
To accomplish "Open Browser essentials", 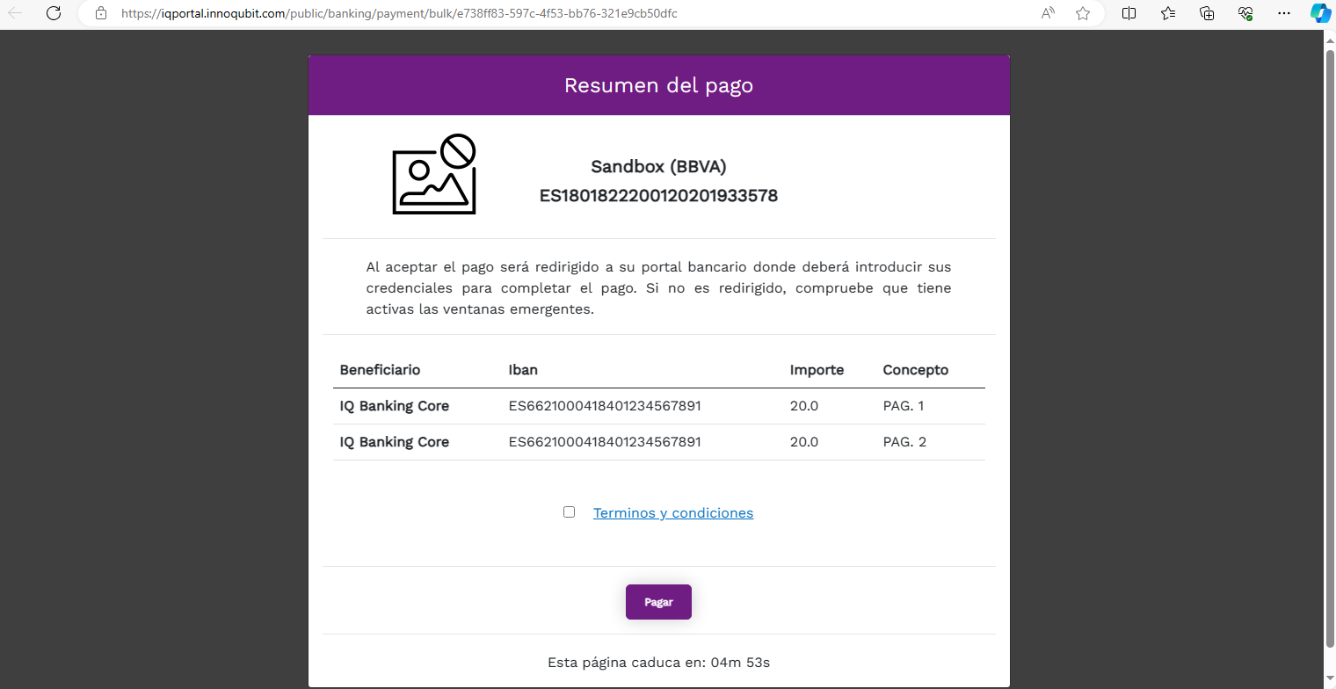I will point(1245,13).
